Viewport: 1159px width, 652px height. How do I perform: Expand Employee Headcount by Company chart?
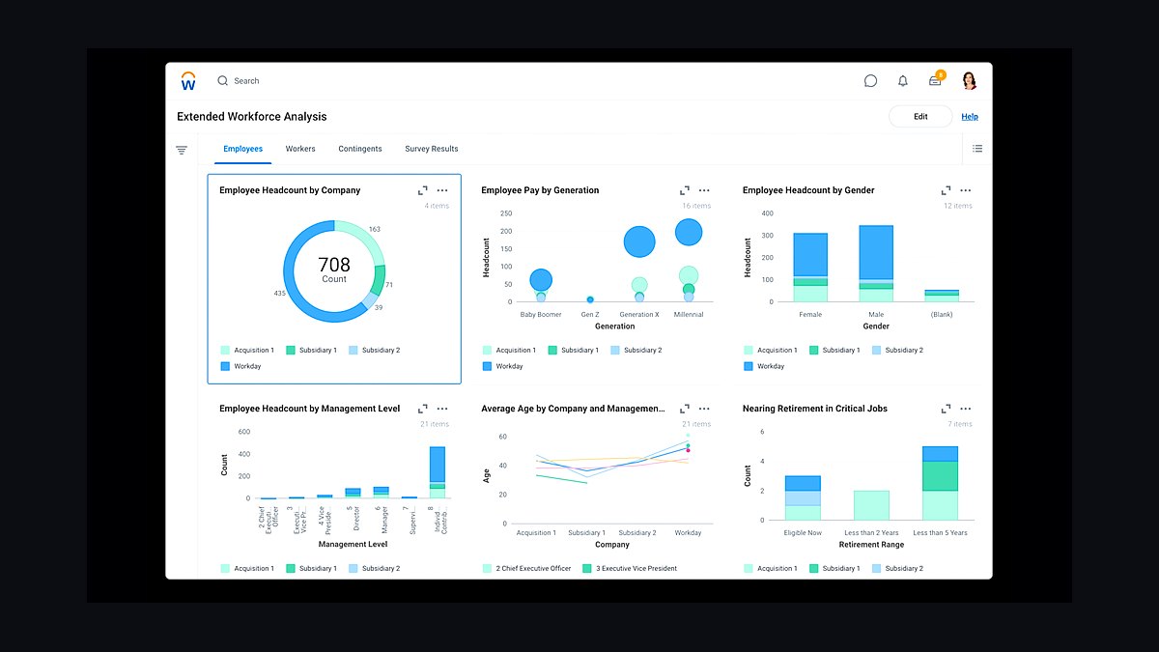pos(423,190)
